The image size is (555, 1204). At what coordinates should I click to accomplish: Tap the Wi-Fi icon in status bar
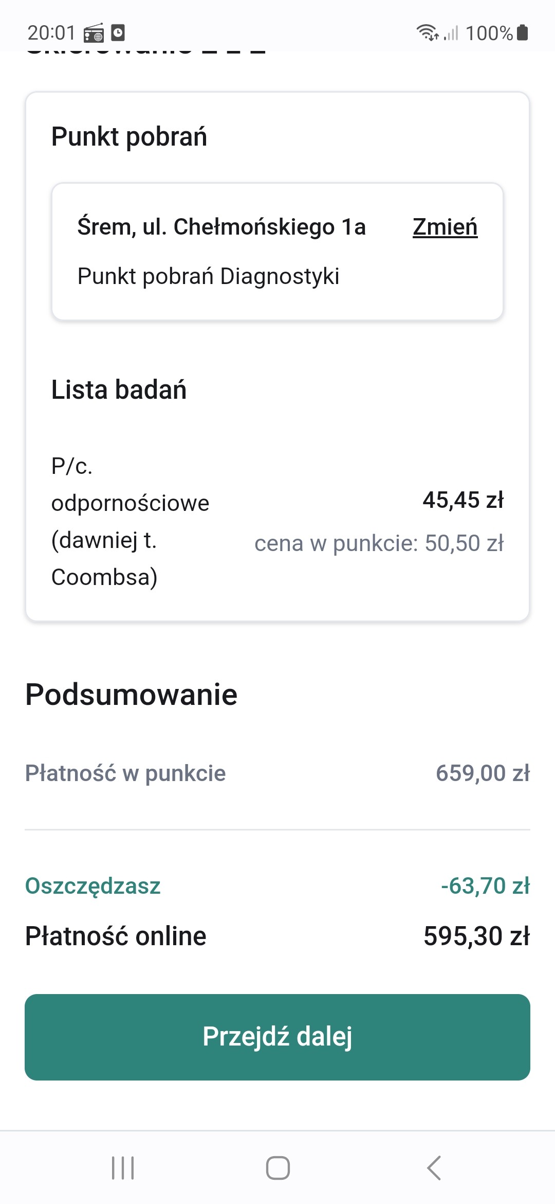pos(427,32)
